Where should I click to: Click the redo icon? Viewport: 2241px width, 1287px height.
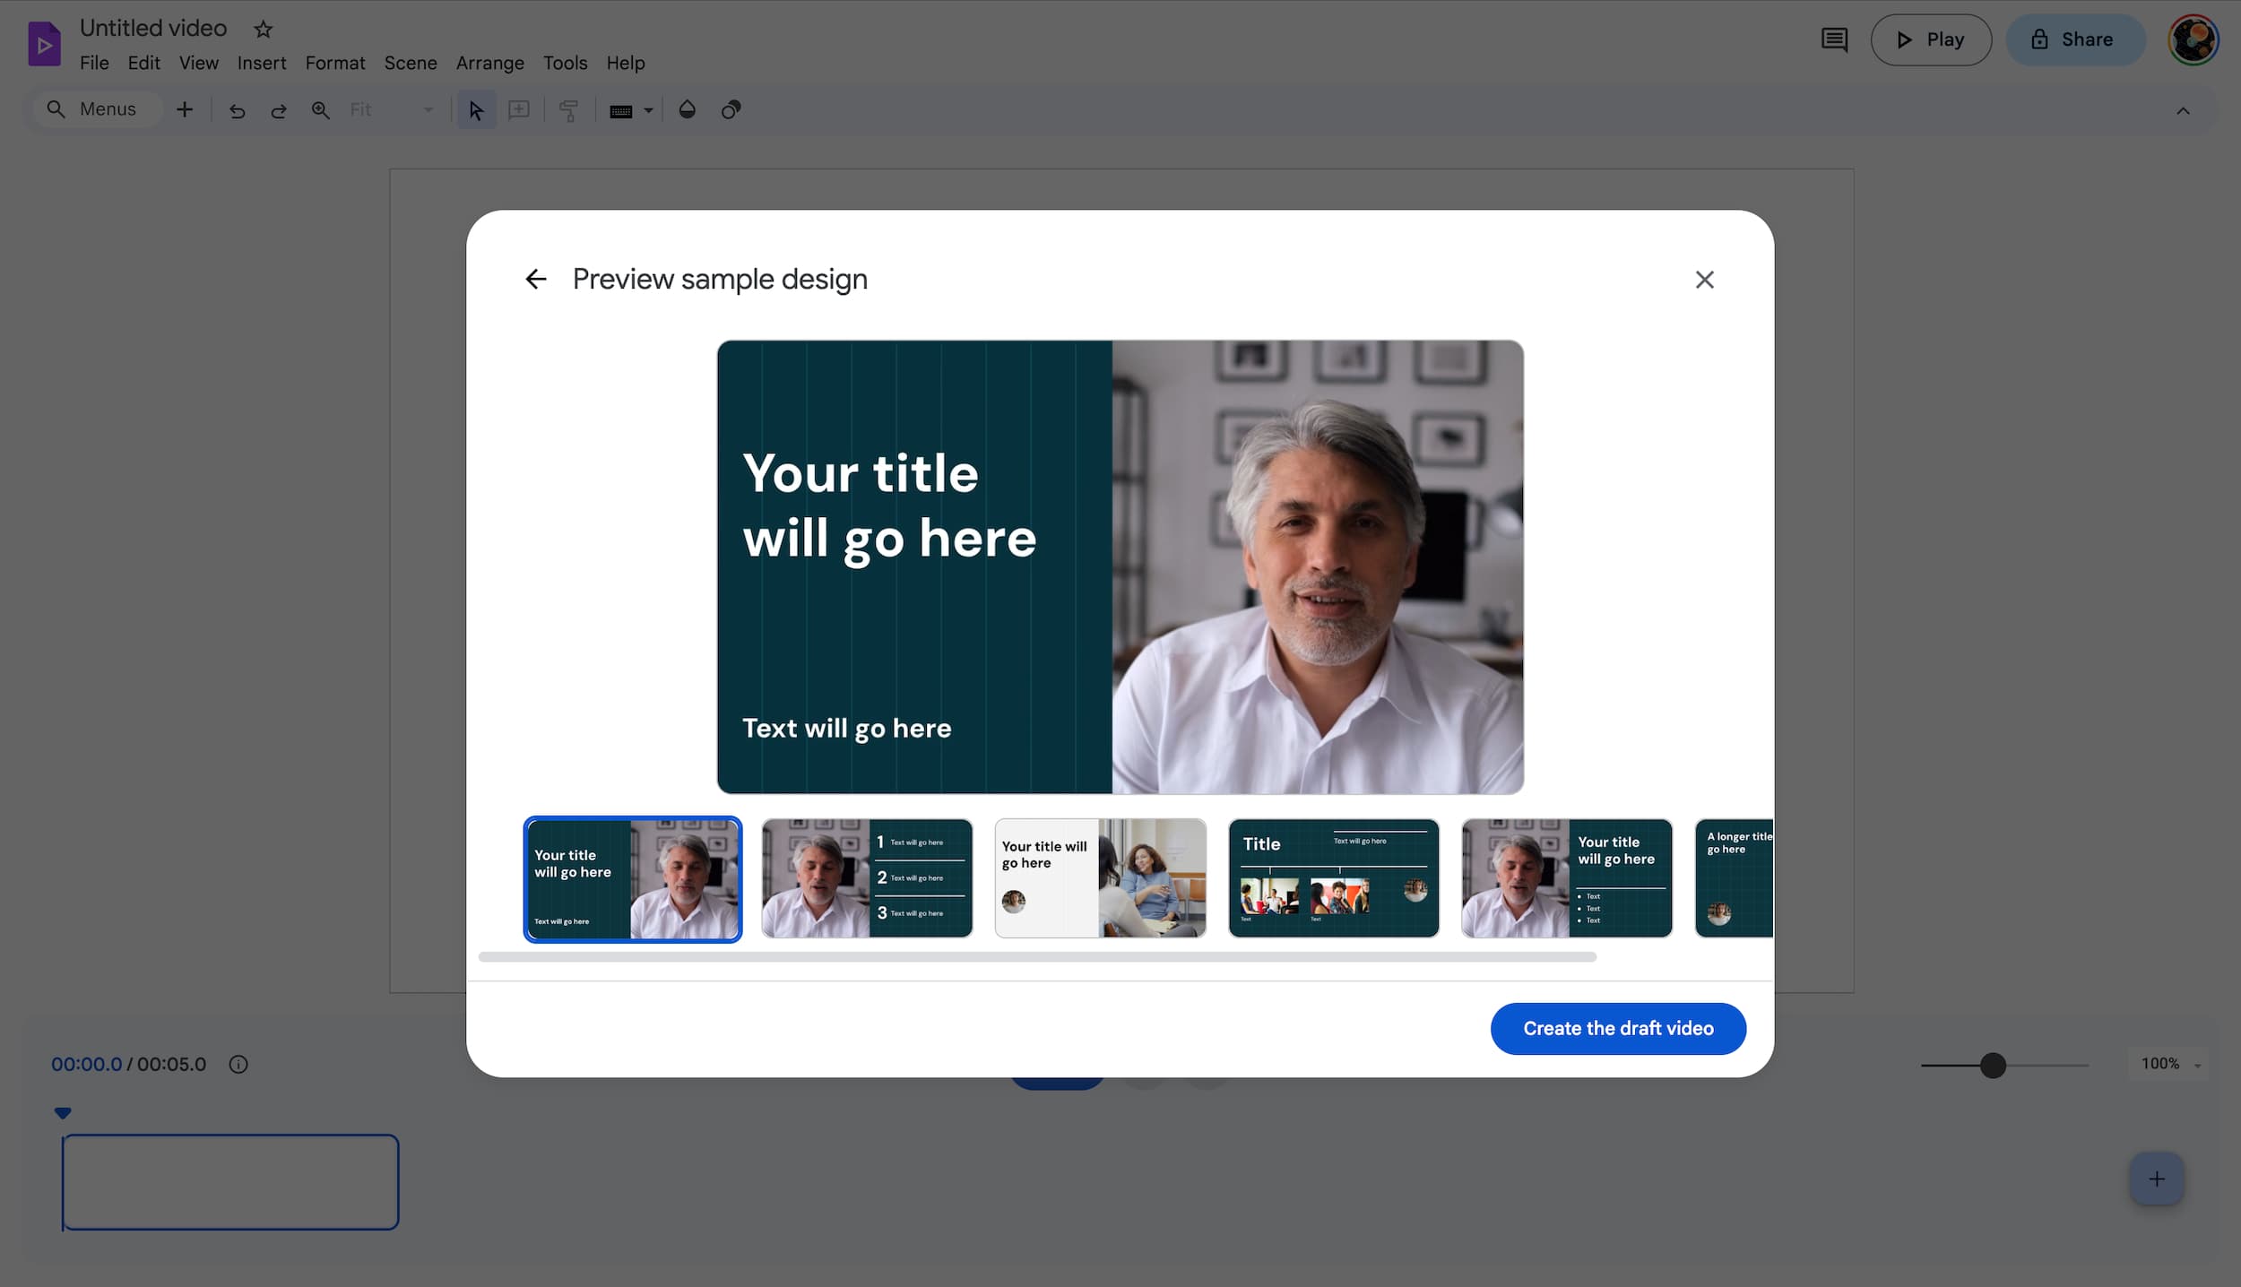[x=279, y=109]
